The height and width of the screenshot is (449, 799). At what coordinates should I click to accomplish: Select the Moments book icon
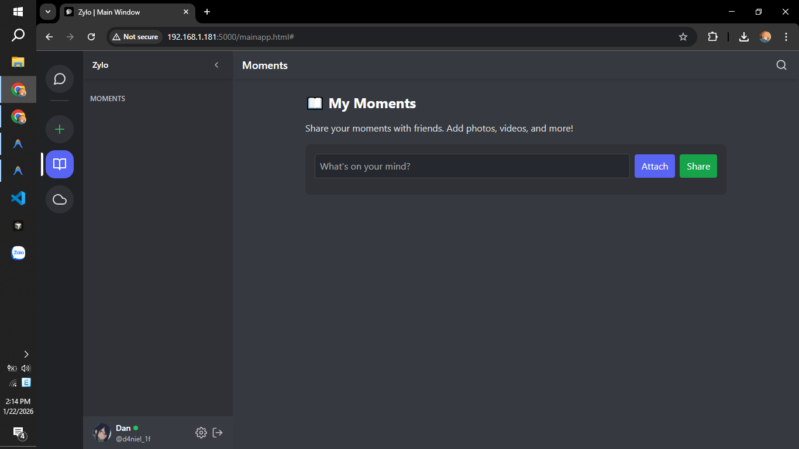coord(59,164)
